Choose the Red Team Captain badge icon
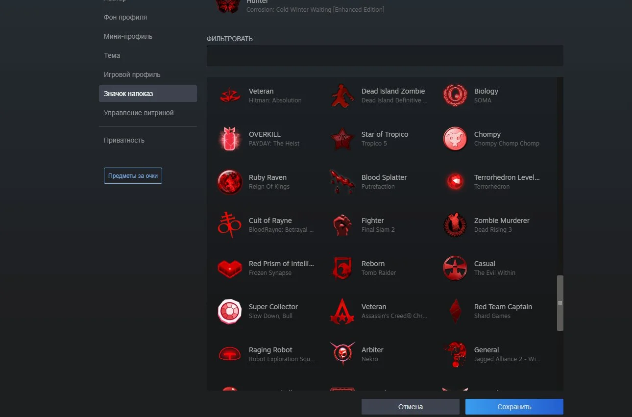The width and height of the screenshot is (632, 417). click(455, 312)
